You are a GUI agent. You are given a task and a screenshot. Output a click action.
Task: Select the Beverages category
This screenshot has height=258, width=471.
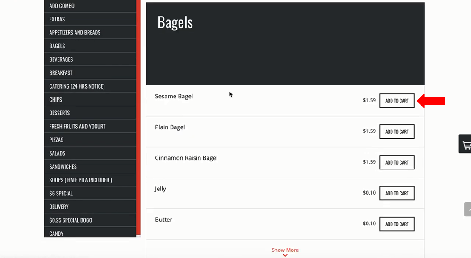coord(90,59)
